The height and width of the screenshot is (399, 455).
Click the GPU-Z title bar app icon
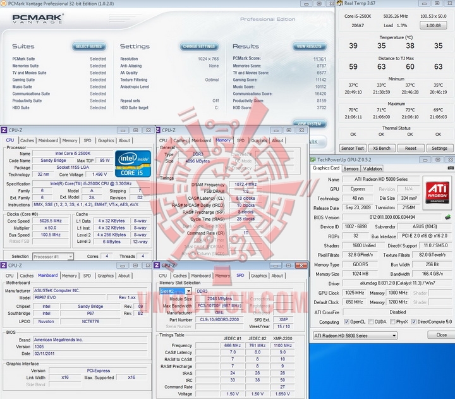313,160
